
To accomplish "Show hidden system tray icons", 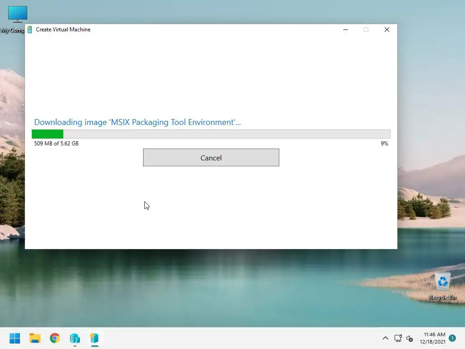I will click(x=386, y=338).
